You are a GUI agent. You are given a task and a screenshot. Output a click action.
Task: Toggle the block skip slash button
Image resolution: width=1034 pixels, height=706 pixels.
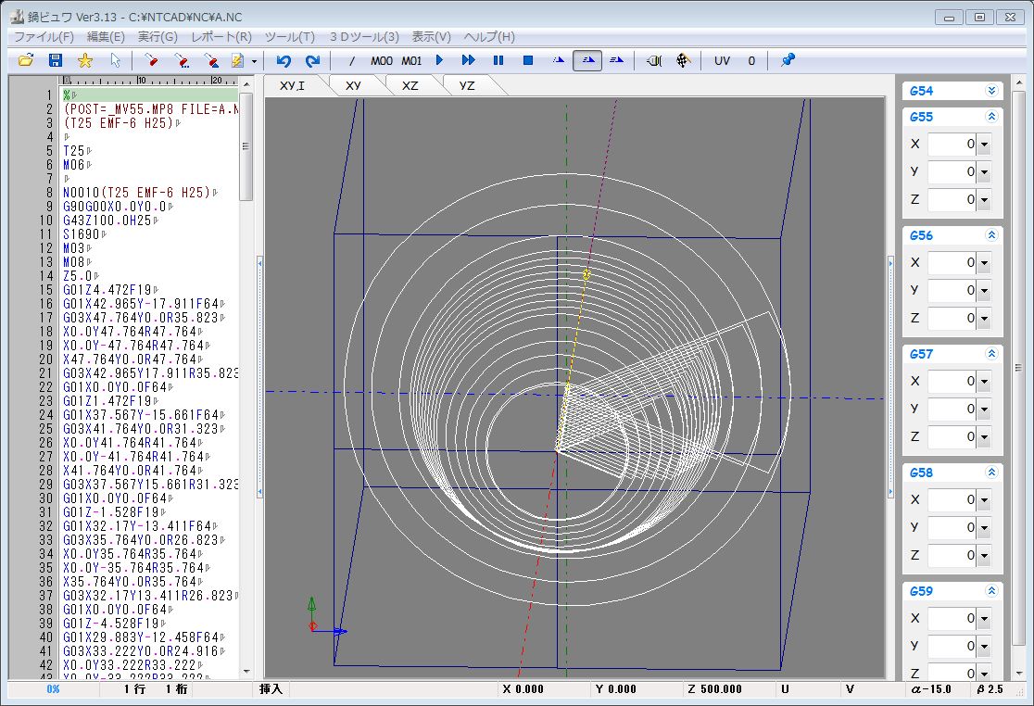[x=352, y=60]
